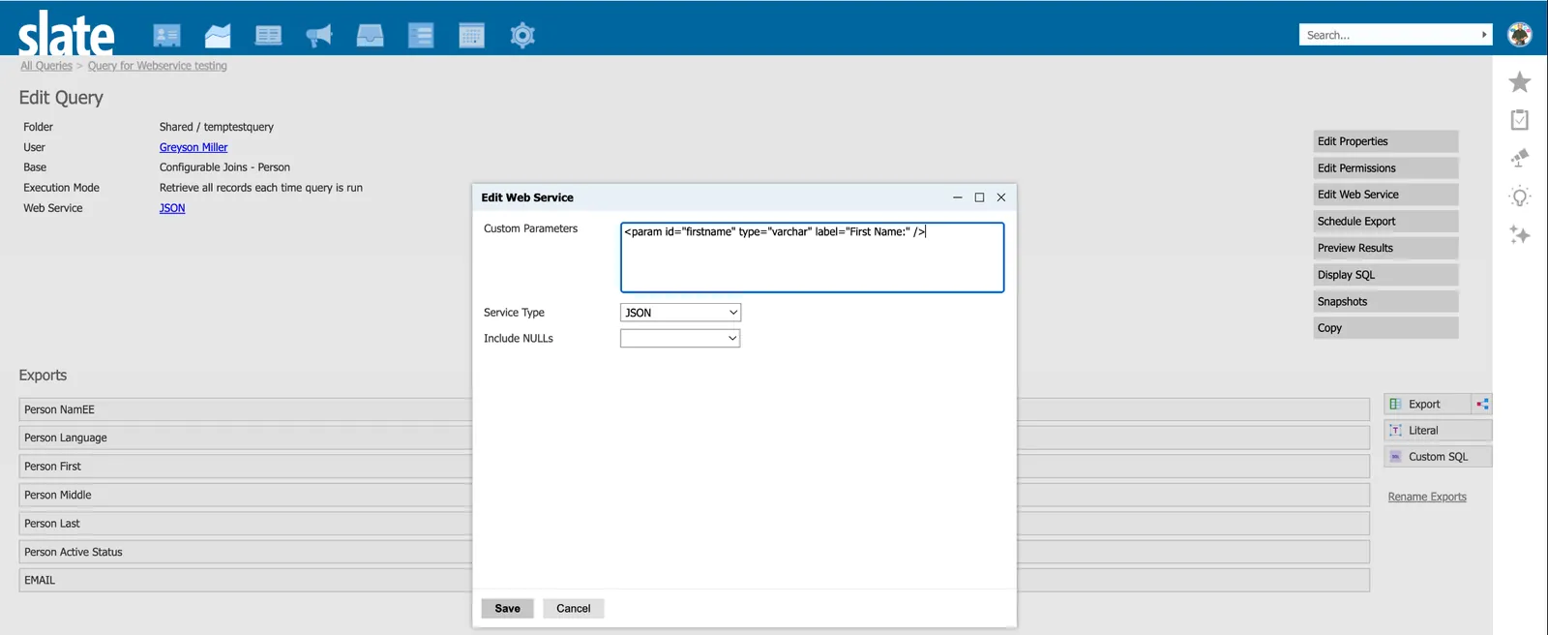Open the Service Type JSON dropdown
1548x635 pixels.
pos(680,313)
